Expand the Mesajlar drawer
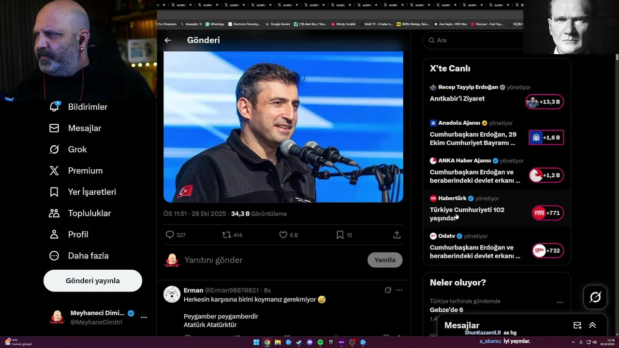 tap(592, 325)
